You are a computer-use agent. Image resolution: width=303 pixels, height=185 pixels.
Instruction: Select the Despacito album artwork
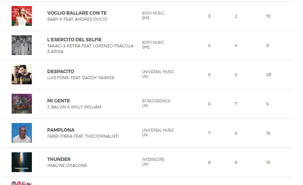[22, 74]
